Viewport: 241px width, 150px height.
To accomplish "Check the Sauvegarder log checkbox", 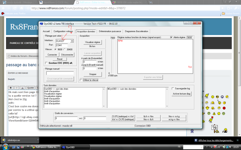I will pyautogui.click(x=173, y=88).
